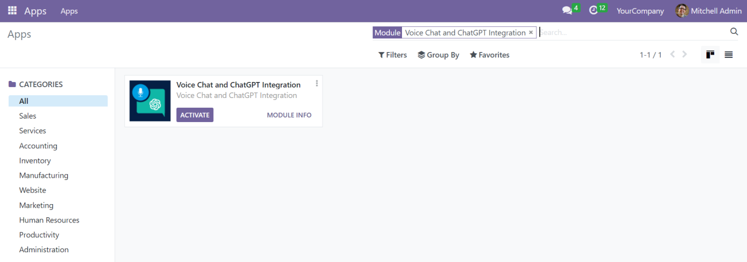Click the search magnifier icon

734,32
